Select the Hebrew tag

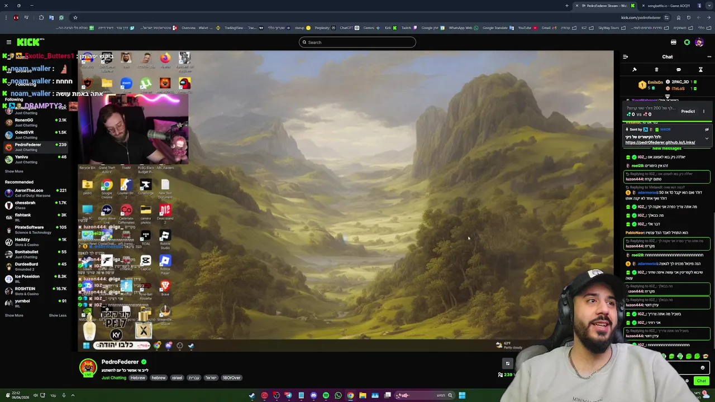(137, 378)
